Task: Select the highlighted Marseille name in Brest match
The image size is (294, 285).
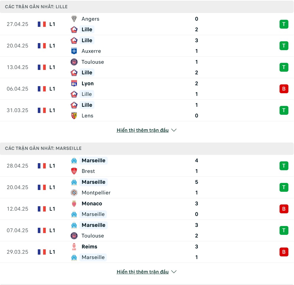Action: pyautogui.click(x=93, y=160)
